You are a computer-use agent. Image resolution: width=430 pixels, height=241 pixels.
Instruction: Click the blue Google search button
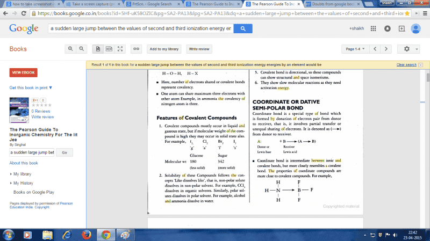coord(243,28)
